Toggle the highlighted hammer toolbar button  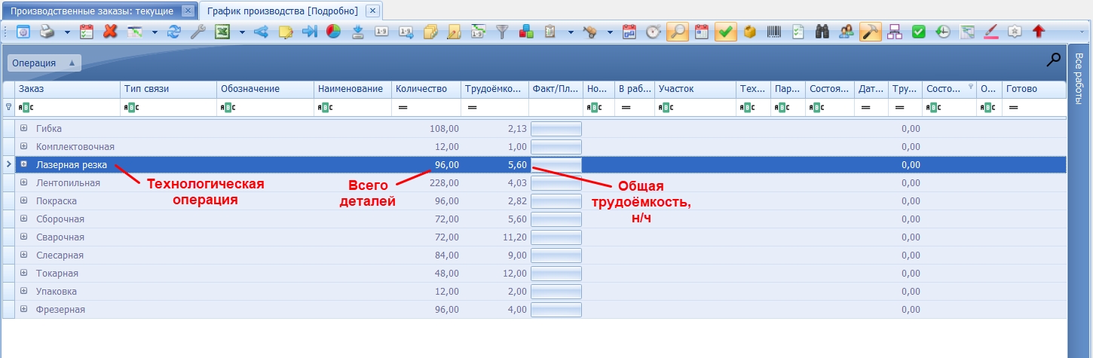pos(870,32)
